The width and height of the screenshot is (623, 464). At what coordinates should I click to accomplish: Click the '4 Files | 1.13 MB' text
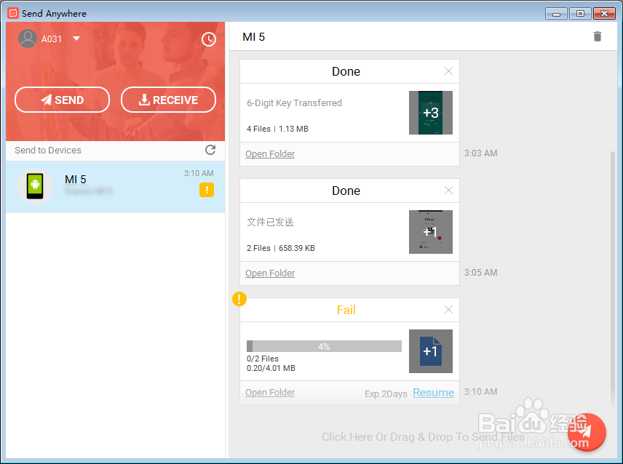(277, 129)
